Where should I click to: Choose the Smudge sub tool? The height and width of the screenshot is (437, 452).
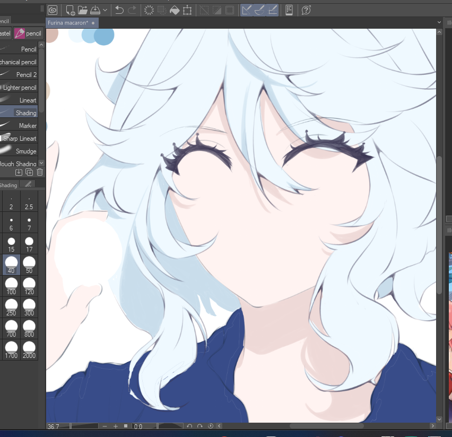(x=19, y=151)
